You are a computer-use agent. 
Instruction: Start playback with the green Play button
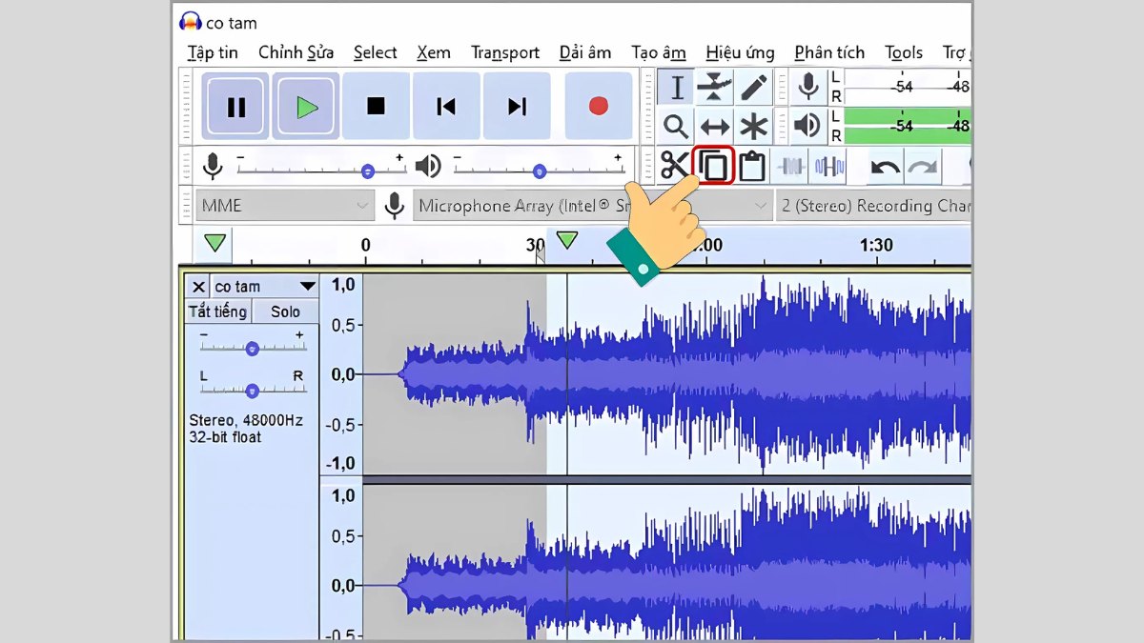pos(306,107)
